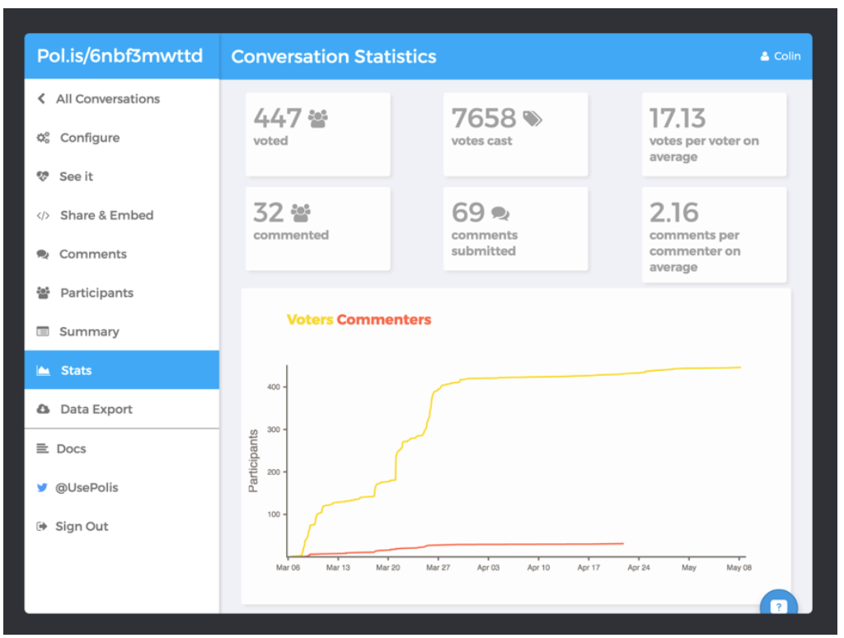Click the Comments speech bubbles icon

[43, 254]
